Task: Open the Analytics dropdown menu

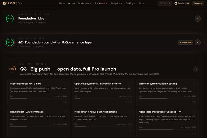Action: click(x=116, y=3)
